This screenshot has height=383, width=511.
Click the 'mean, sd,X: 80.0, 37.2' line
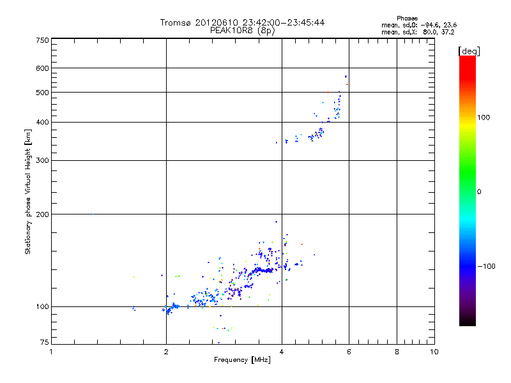tap(418, 32)
